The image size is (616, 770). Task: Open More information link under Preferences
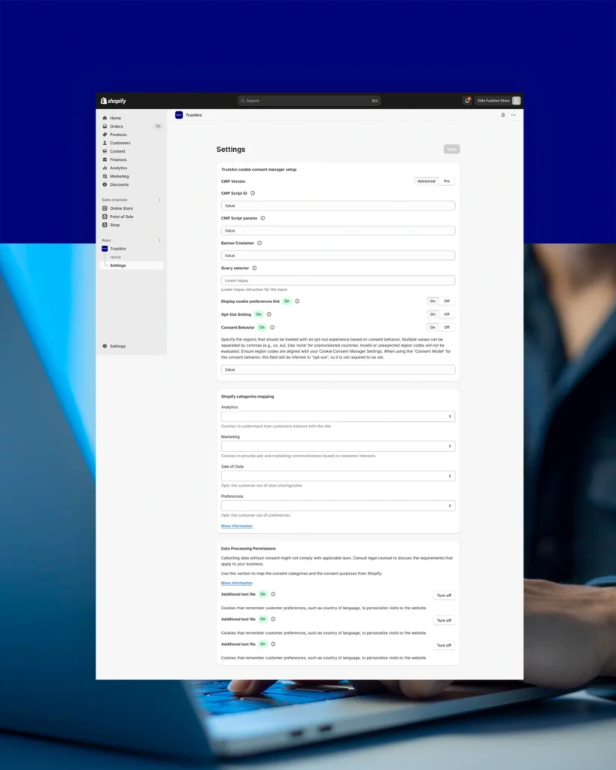tap(237, 526)
